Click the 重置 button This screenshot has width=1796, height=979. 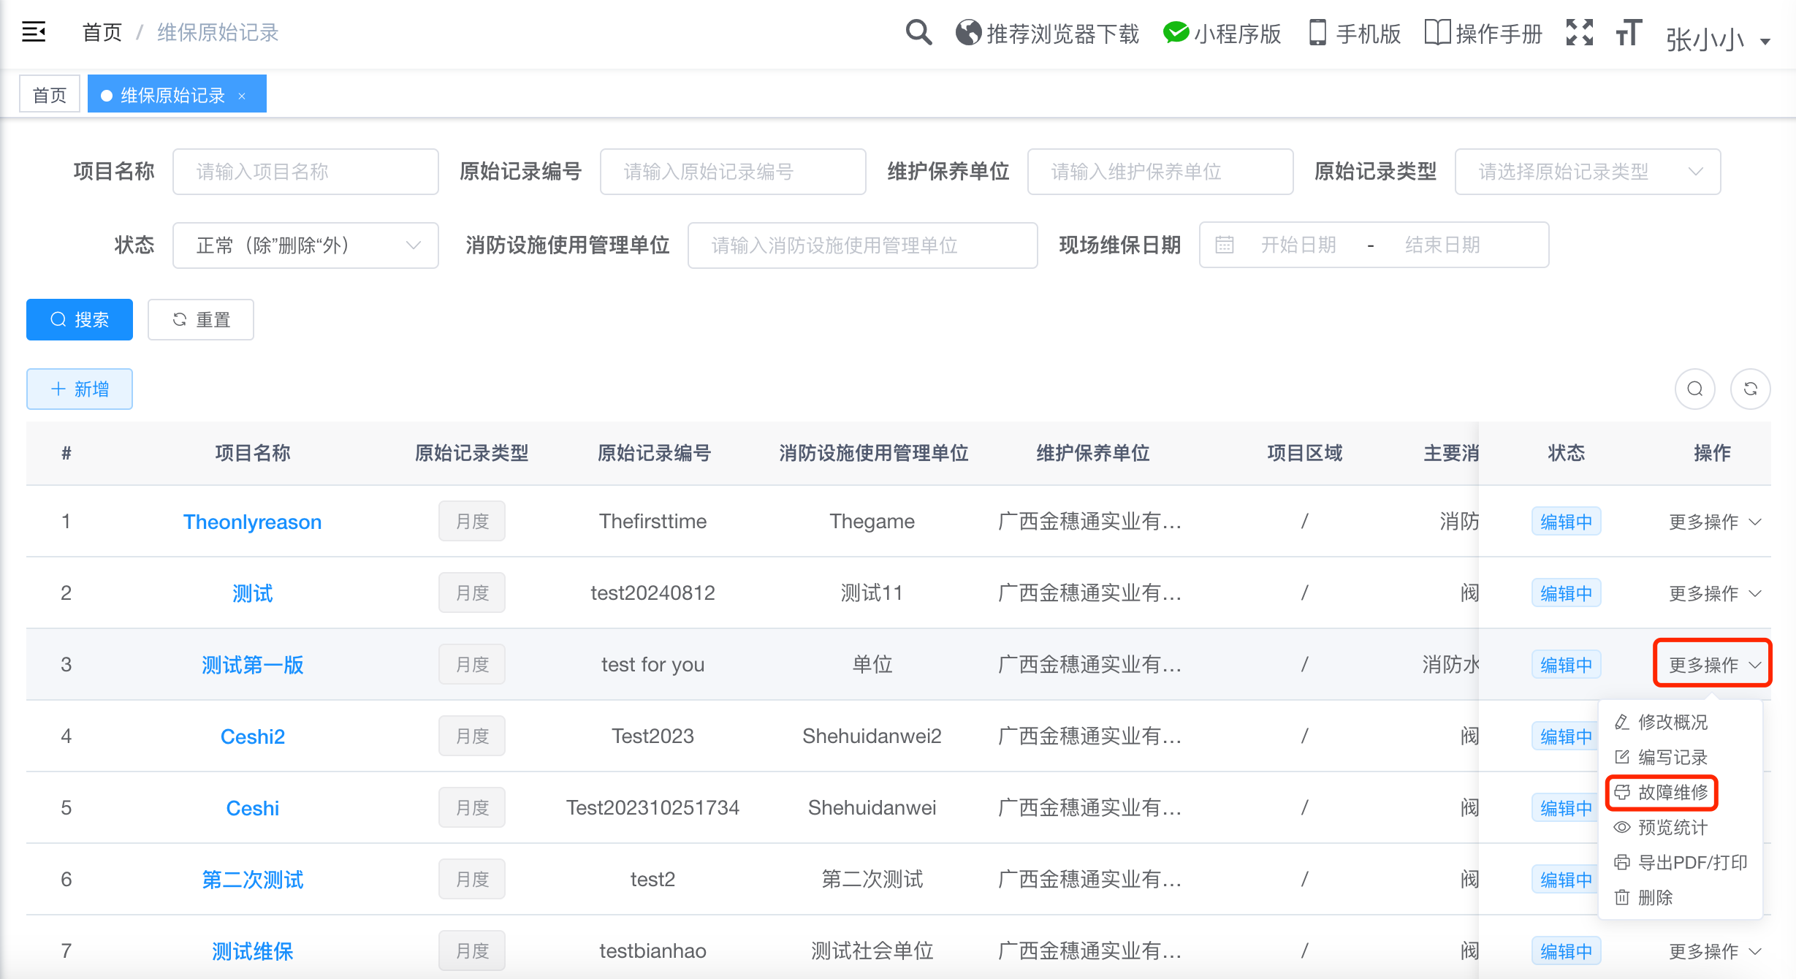coord(201,319)
